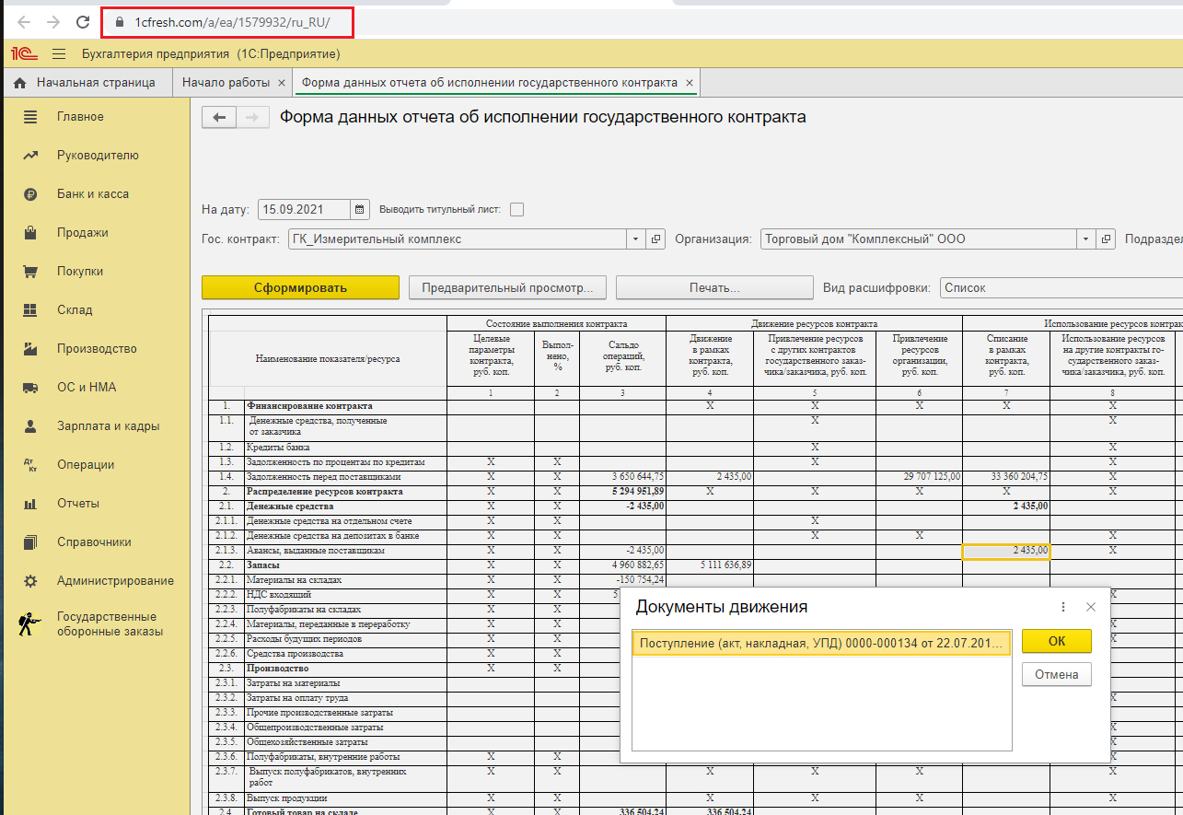Close the Форма данных отчета tab
The image size is (1183, 815).
688,83
